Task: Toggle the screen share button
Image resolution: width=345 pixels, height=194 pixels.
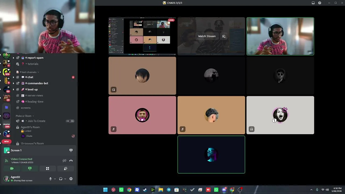Action: coord(30,168)
